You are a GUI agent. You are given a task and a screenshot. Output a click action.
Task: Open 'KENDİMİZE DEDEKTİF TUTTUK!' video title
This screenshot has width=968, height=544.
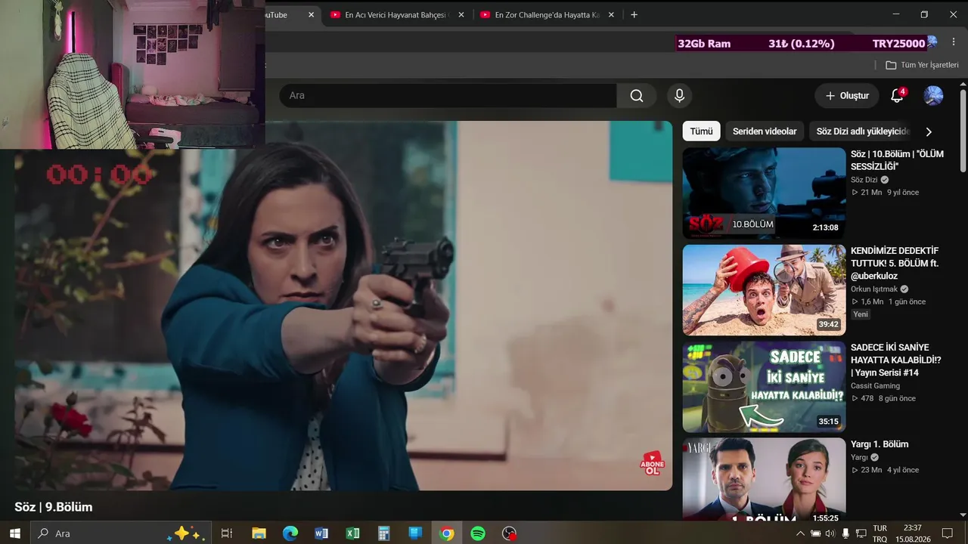tap(895, 264)
